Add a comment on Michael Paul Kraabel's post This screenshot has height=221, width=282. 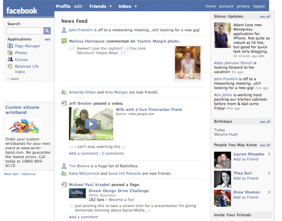click(x=83, y=217)
